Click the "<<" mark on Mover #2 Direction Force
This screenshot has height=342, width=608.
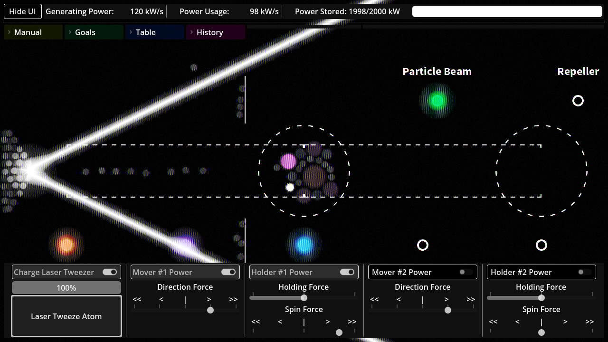(x=374, y=299)
